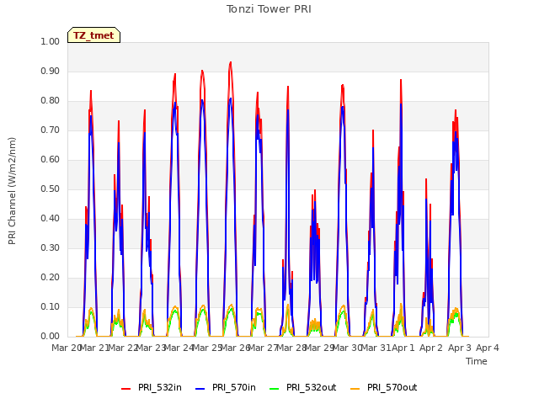Click the 0.80 y-axis tick label
Screen dimensions: 539x404
tap(51, 101)
